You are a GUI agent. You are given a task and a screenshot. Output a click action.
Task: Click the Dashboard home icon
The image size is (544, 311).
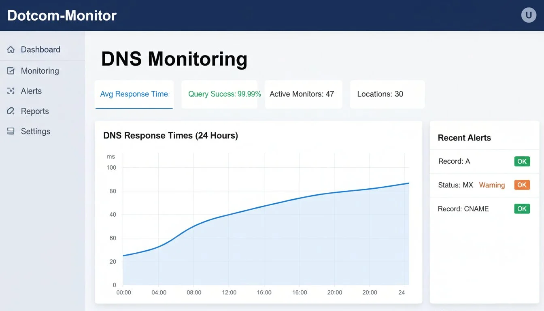(11, 50)
